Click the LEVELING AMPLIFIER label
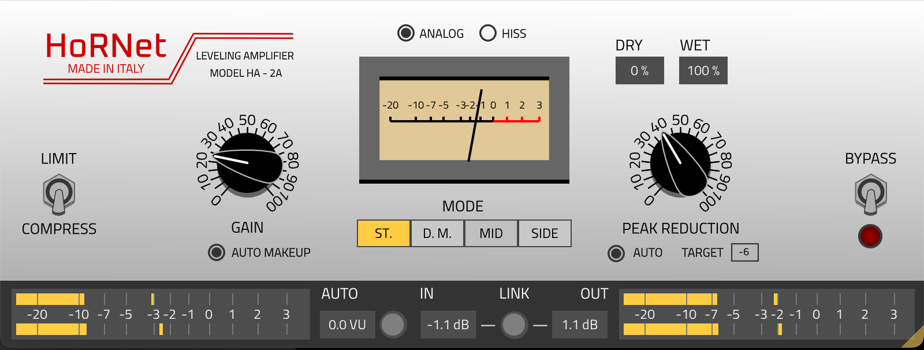 [x=245, y=56]
